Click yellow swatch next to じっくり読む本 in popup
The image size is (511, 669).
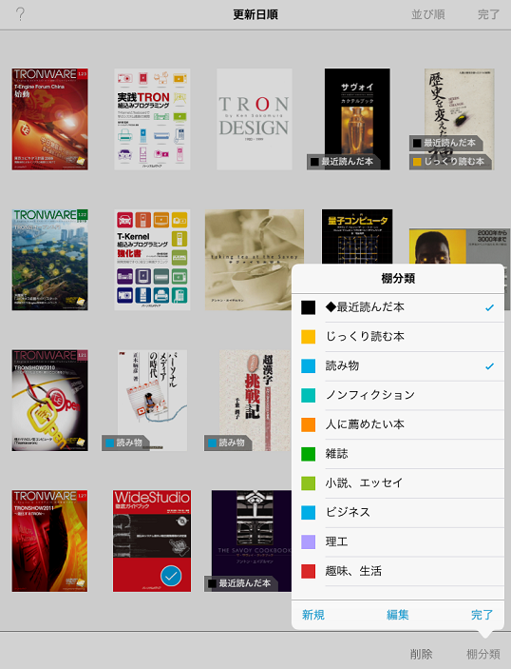[309, 337]
